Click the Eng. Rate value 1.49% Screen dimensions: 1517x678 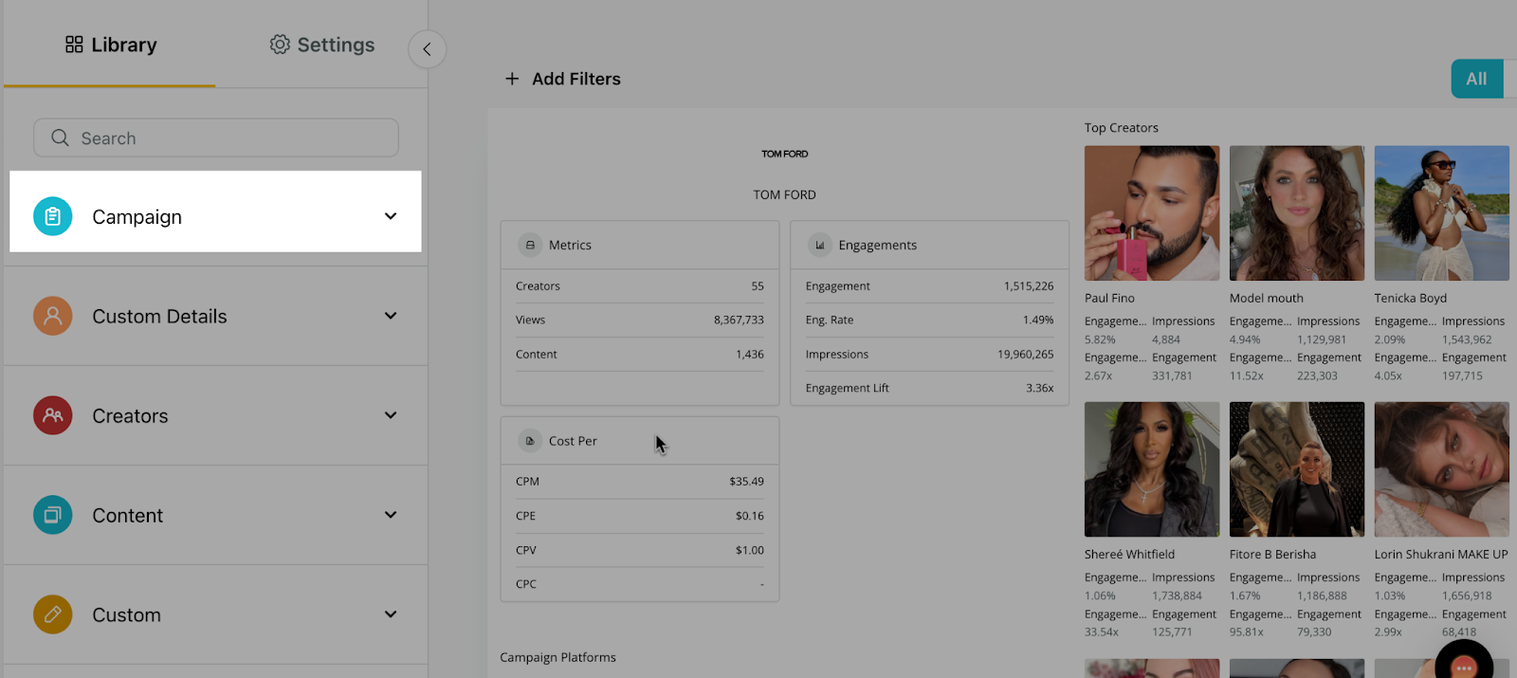pyautogui.click(x=1038, y=320)
